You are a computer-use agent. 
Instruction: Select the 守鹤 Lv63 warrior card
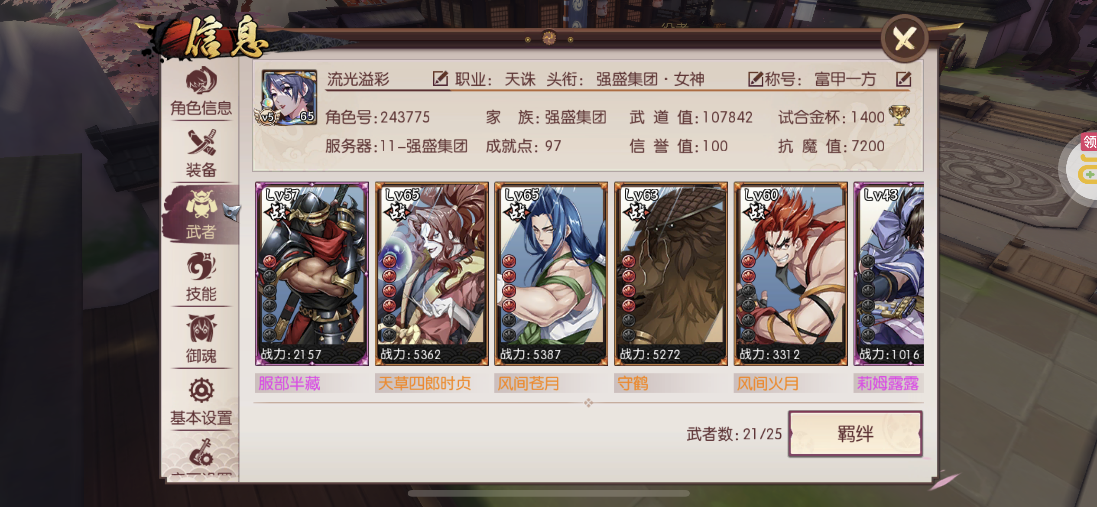[671, 274]
